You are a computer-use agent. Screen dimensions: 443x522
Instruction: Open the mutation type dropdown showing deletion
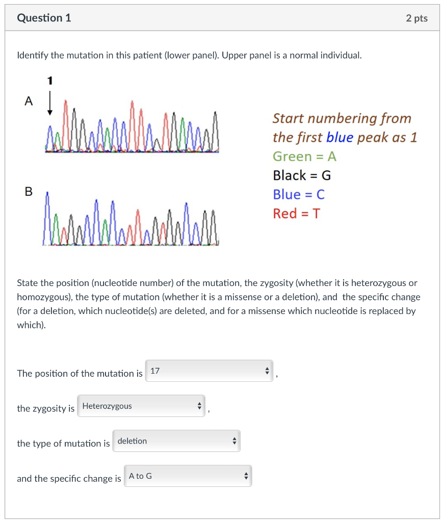(173, 440)
